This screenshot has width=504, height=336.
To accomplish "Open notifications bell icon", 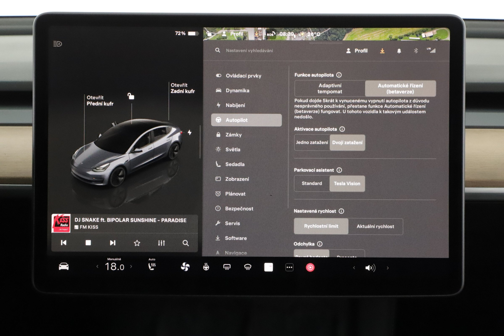I will pyautogui.click(x=399, y=51).
